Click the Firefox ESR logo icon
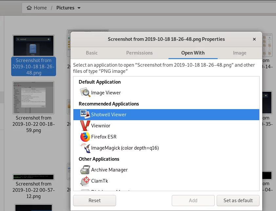The image size is (276, 211). [x=85, y=137]
